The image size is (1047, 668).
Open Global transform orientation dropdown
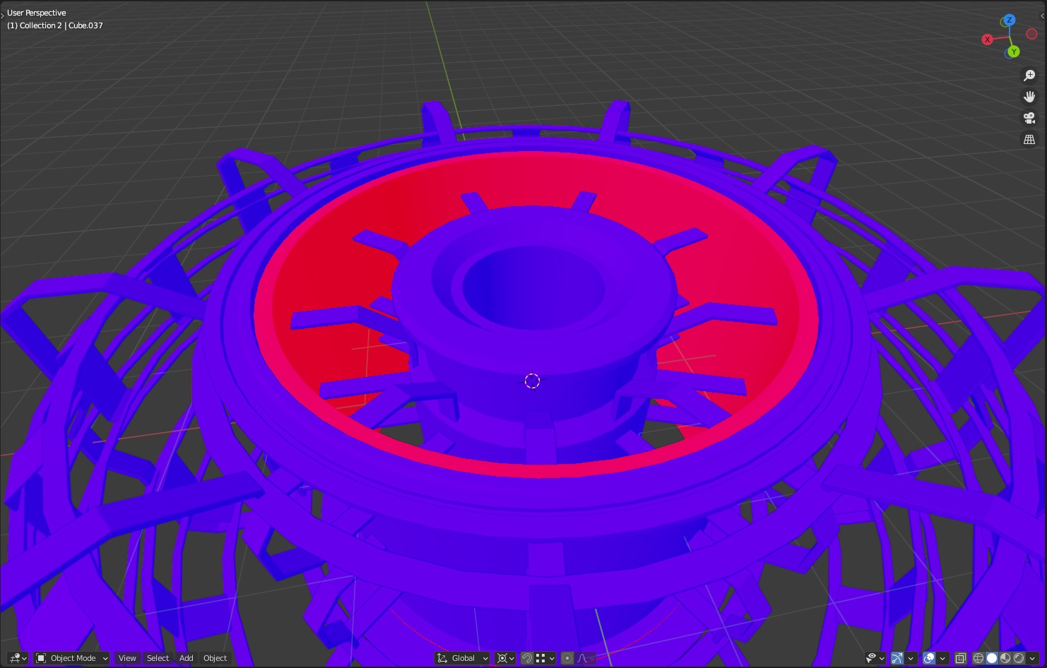(x=463, y=658)
